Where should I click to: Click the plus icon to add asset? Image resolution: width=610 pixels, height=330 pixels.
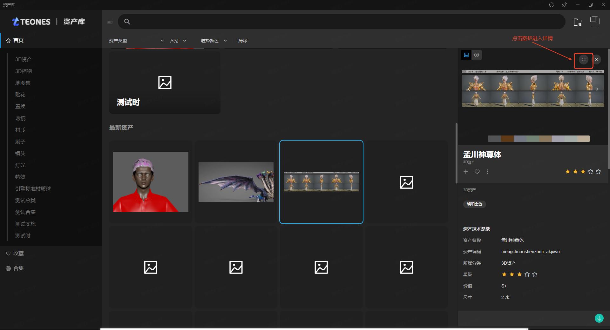466,172
